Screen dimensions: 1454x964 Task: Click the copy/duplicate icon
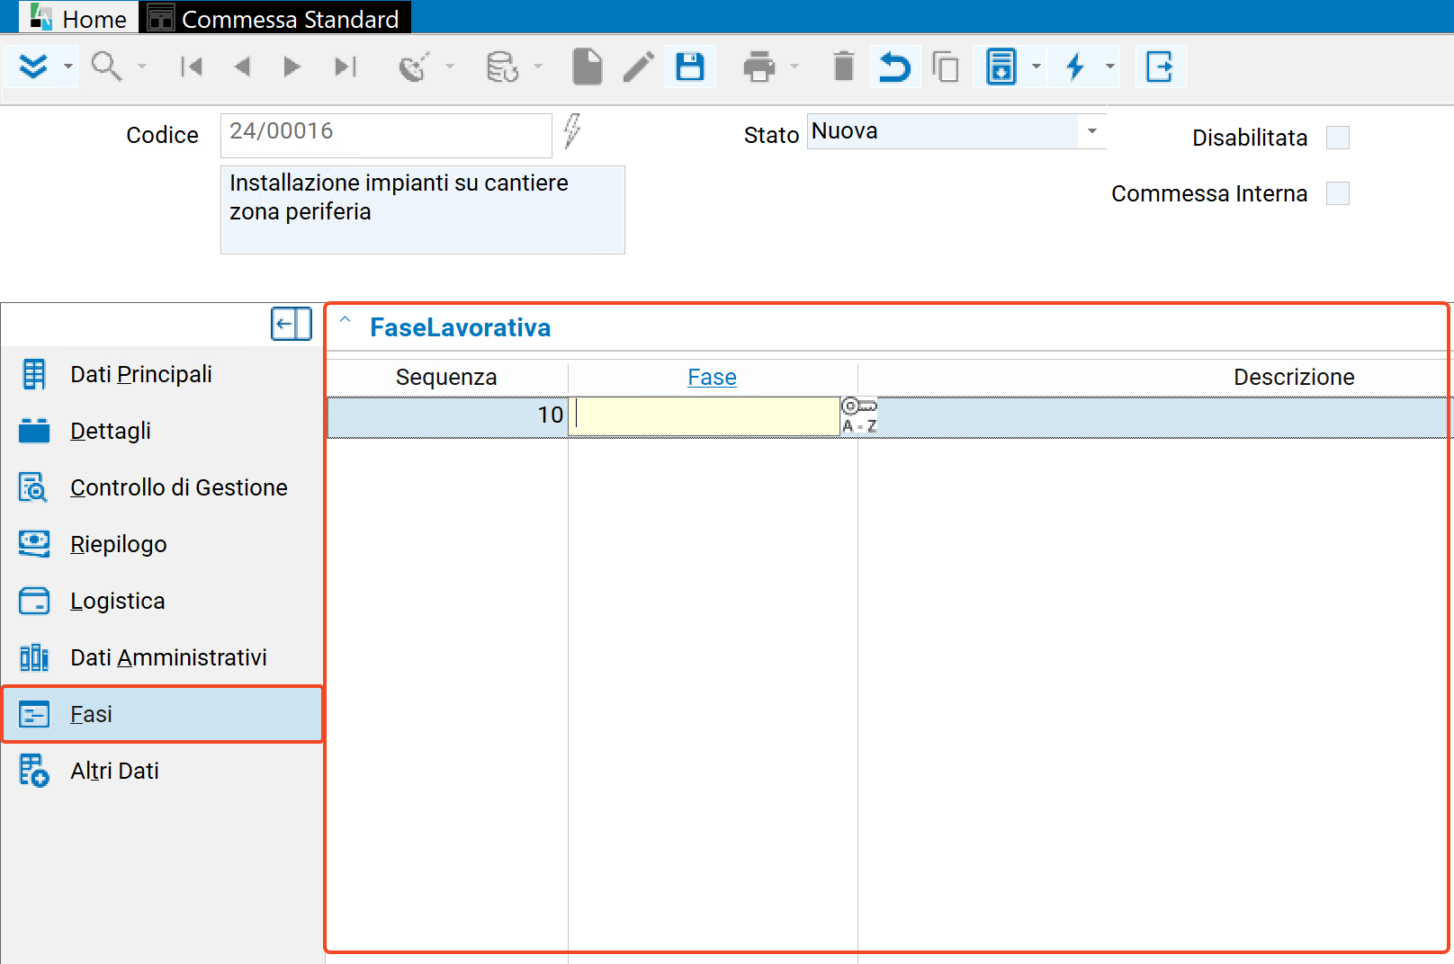pos(946,67)
